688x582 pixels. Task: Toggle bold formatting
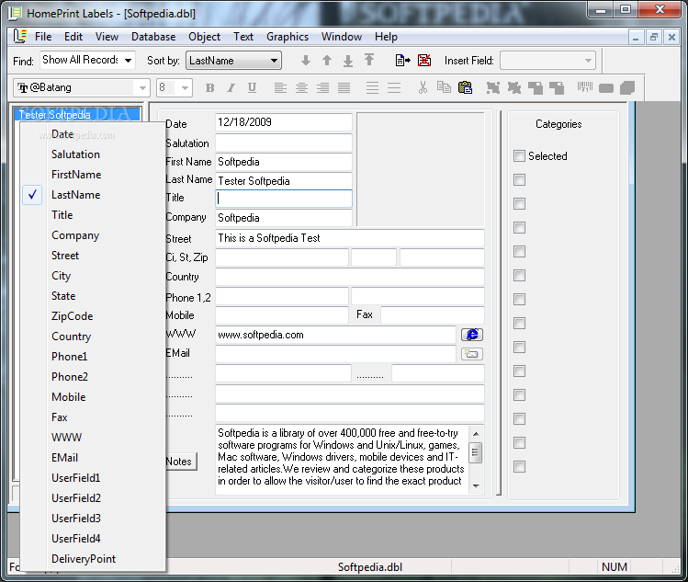point(210,88)
